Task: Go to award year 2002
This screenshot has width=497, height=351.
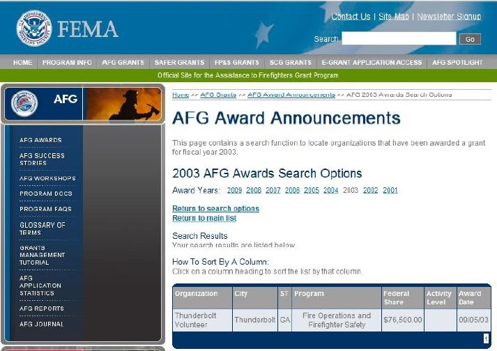Action: point(371,190)
